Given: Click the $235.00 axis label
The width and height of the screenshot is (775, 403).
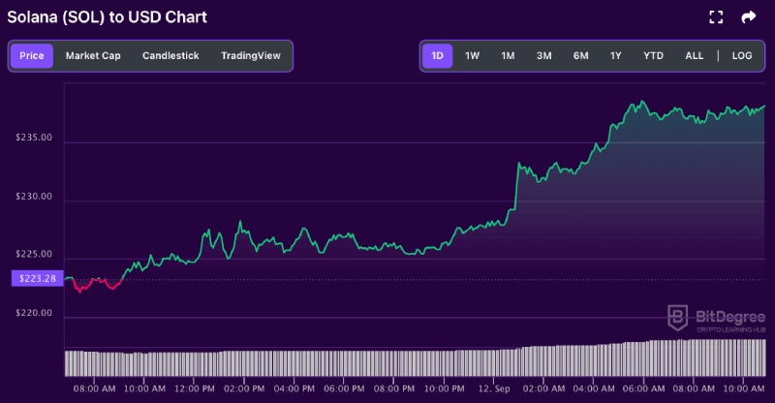Looking at the screenshot, I should pyautogui.click(x=34, y=138).
